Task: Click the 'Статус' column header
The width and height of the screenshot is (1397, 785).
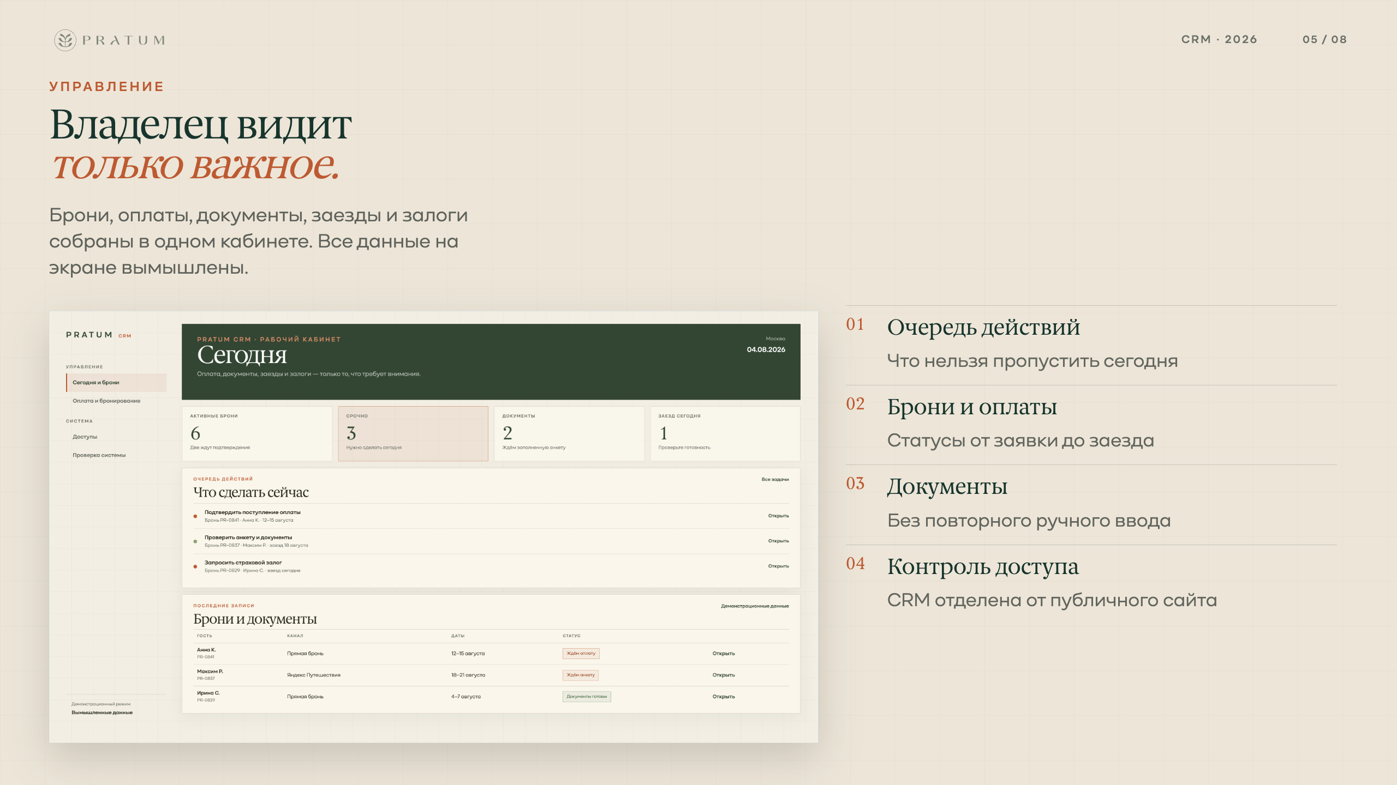Action: coord(571,636)
